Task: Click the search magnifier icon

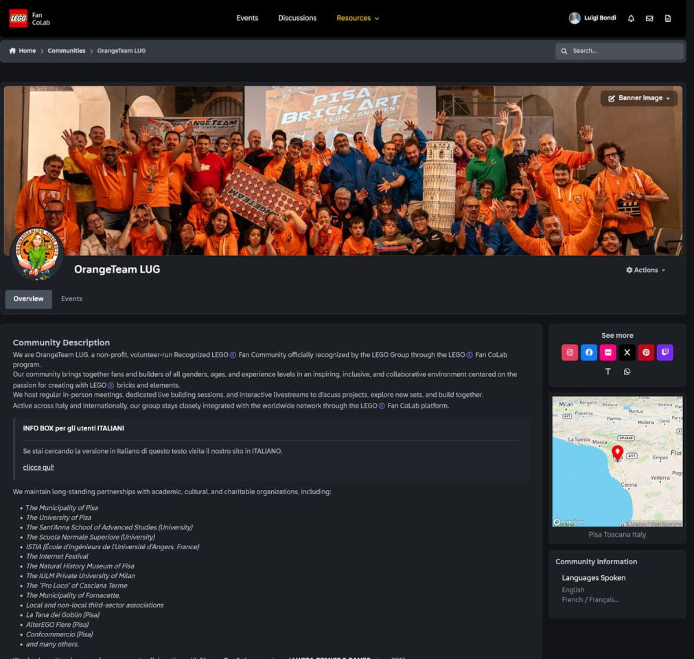Action: 564,51
